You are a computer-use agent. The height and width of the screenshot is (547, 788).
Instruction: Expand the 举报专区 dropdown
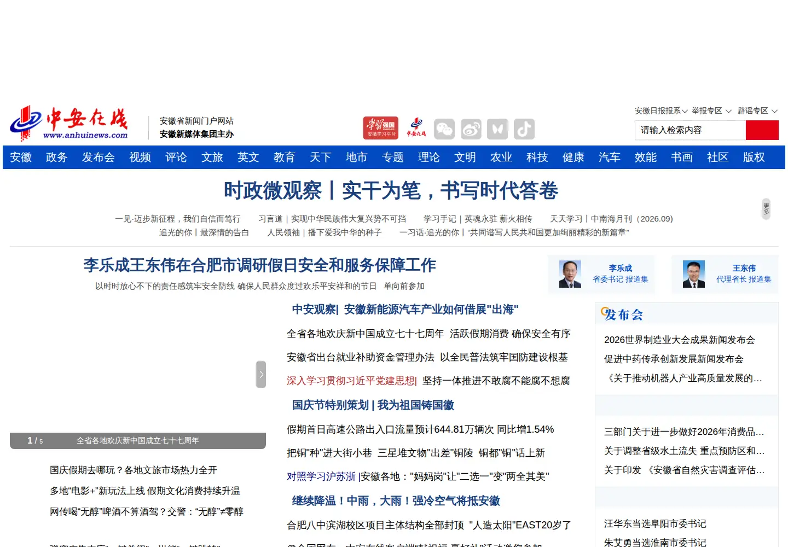(x=711, y=110)
